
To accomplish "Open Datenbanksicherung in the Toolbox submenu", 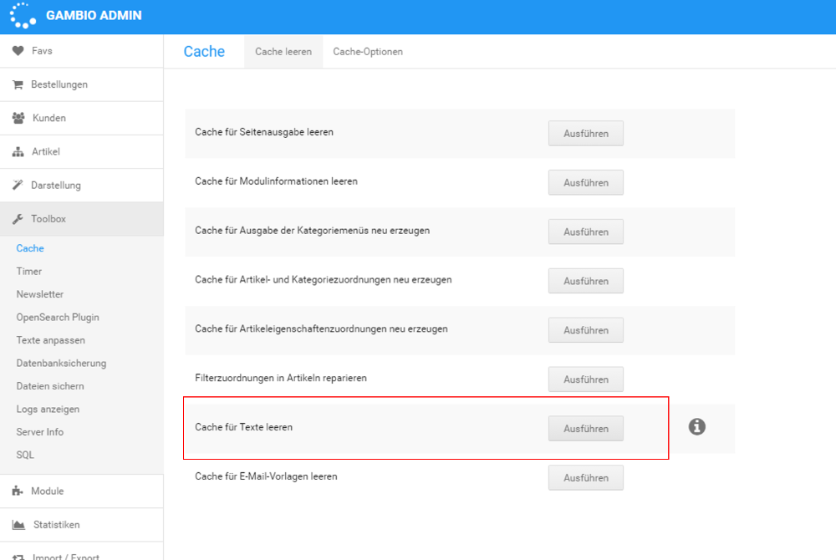I will coord(61,363).
